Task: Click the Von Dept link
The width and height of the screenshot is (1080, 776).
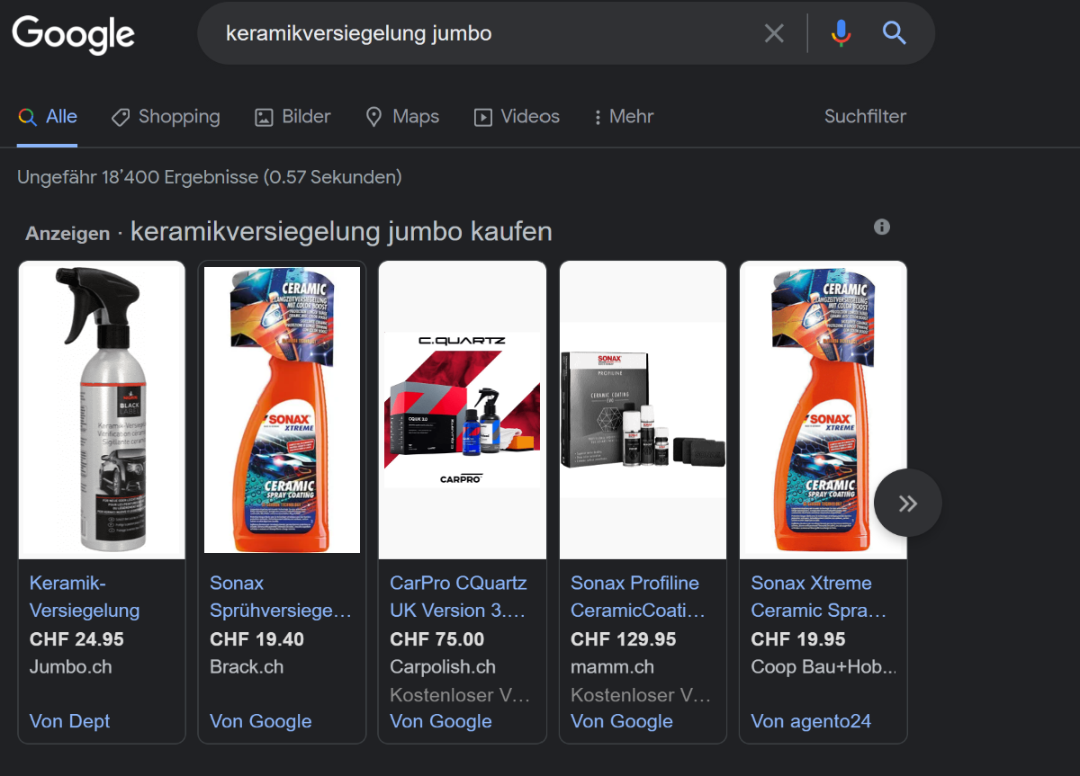Action: coord(70,721)
